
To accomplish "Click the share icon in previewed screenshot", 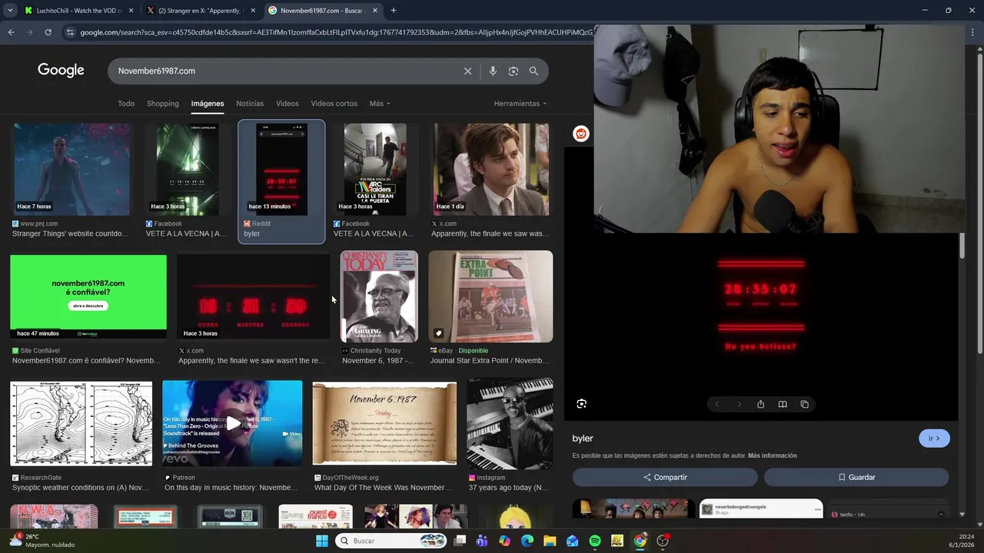I will tap(760, 405).
